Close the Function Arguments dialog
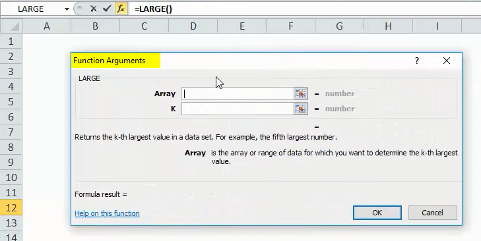Image resolution: width=481 pixels, height=241 pixels. pyautogui.click(x=447, y=61)
